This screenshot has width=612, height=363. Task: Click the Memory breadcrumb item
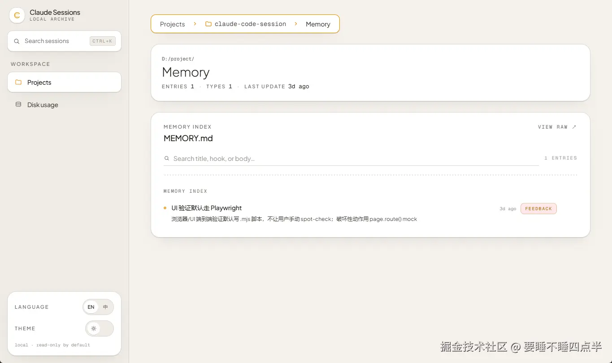click(x=318, y=24)
